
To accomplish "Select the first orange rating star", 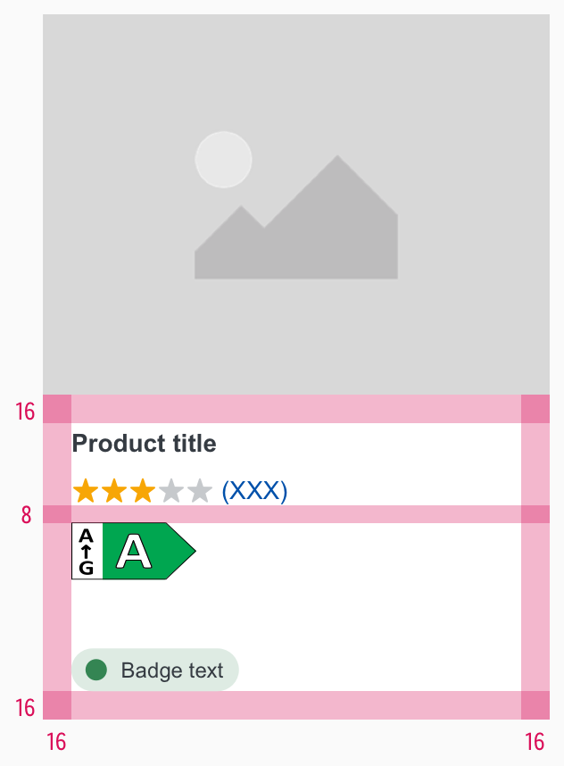I will click(x=86, y=491).
